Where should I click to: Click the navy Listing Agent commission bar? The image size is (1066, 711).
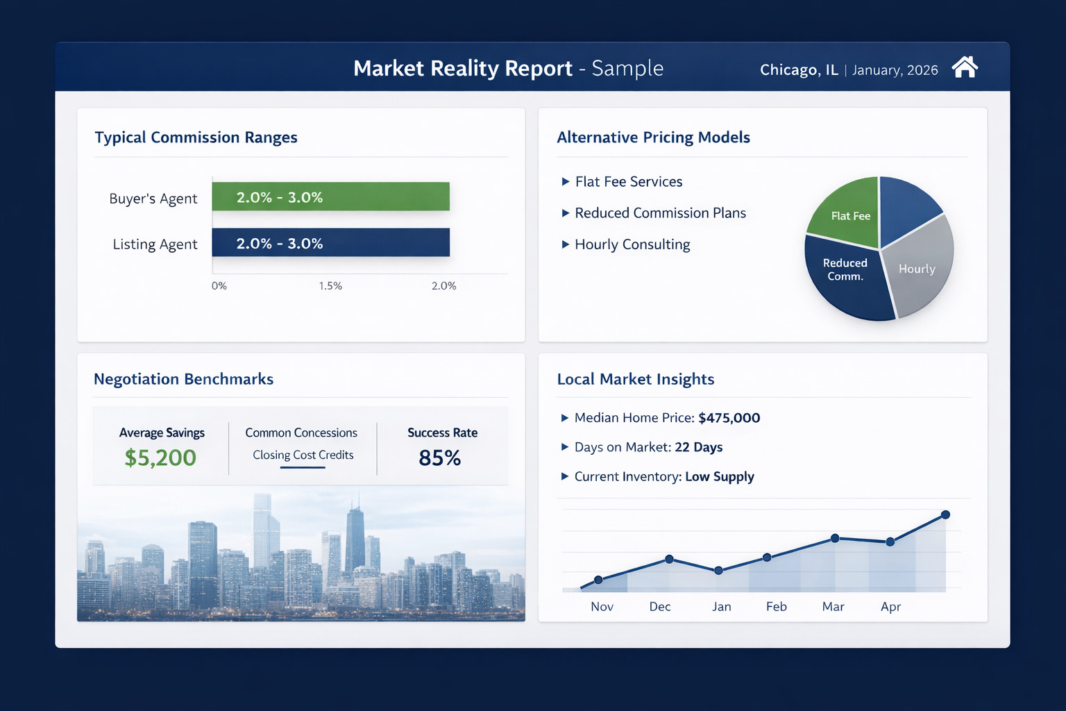[330, 243]
